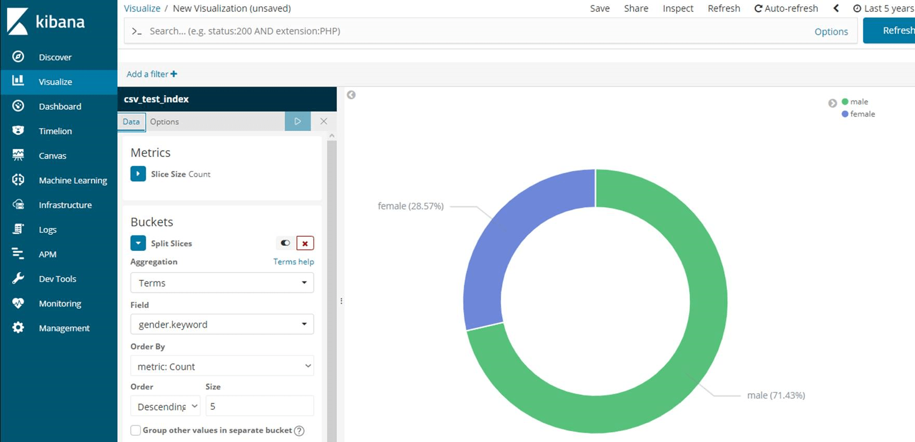This screenshot has height=442, width=915.
Task: Click the time picker back arrow
Action: (836, 8)
